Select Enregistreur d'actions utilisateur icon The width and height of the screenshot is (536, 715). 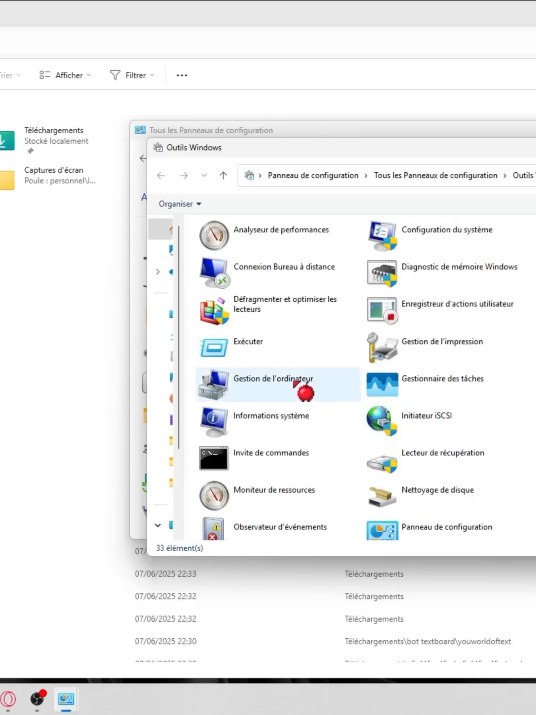[382, 310]
